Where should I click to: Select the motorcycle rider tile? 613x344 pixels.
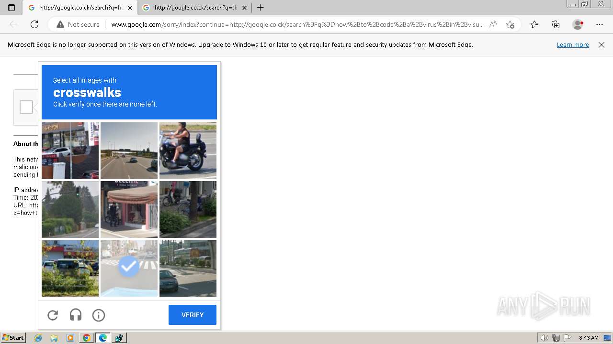(188, 150)
